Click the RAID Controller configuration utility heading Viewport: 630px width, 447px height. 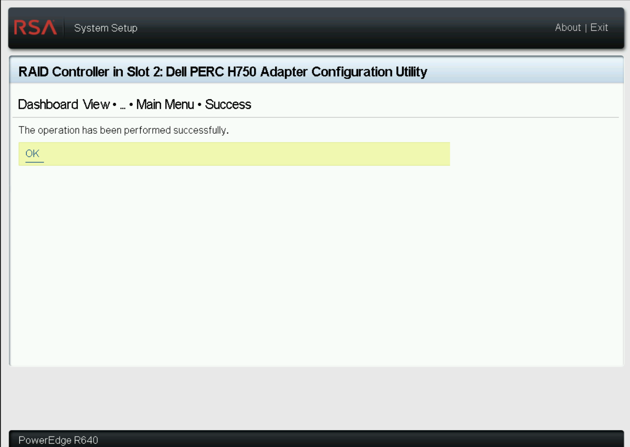coord(223,72)
